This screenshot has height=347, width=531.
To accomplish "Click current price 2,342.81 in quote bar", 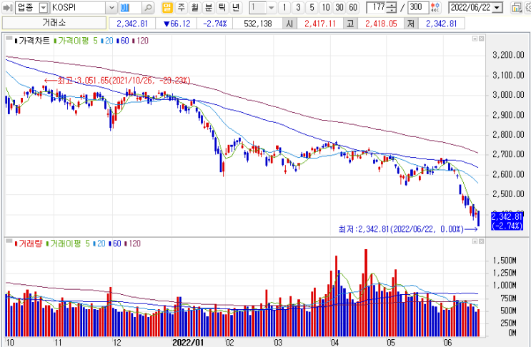I will coord(132,24).
